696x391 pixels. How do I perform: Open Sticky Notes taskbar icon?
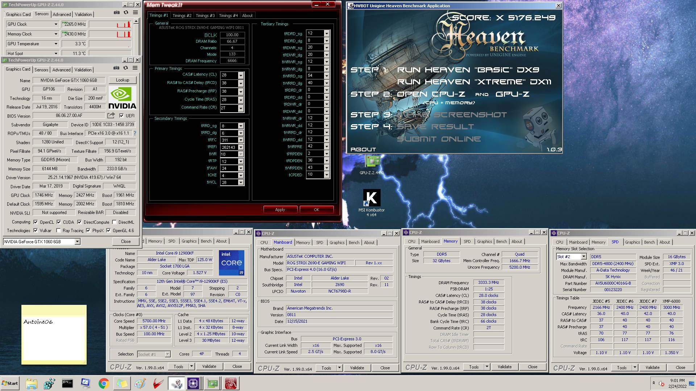click(x=122, y=383)
